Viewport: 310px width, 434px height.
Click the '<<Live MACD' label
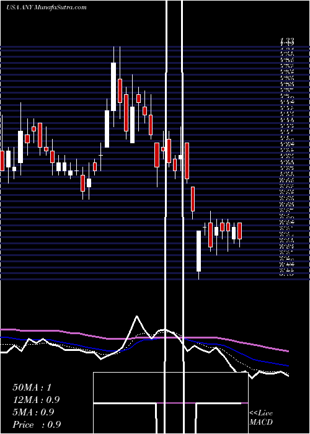261,418
